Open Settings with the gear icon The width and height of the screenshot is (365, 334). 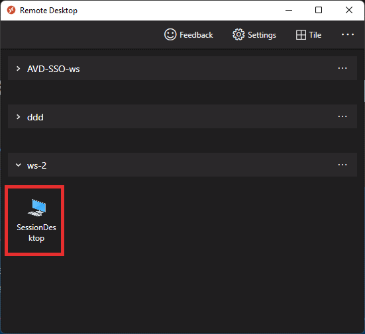(x=254, y=35)
